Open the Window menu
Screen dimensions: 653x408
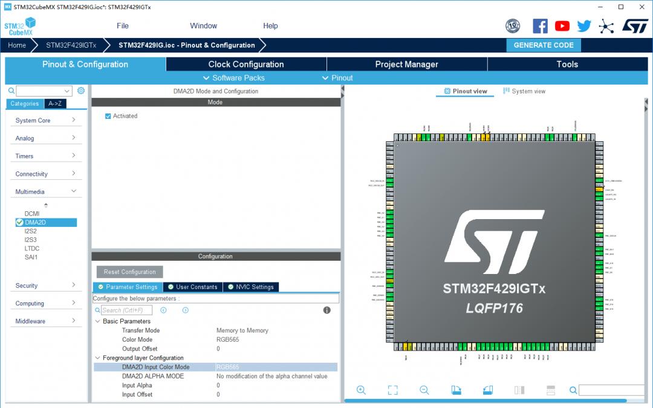203,26
